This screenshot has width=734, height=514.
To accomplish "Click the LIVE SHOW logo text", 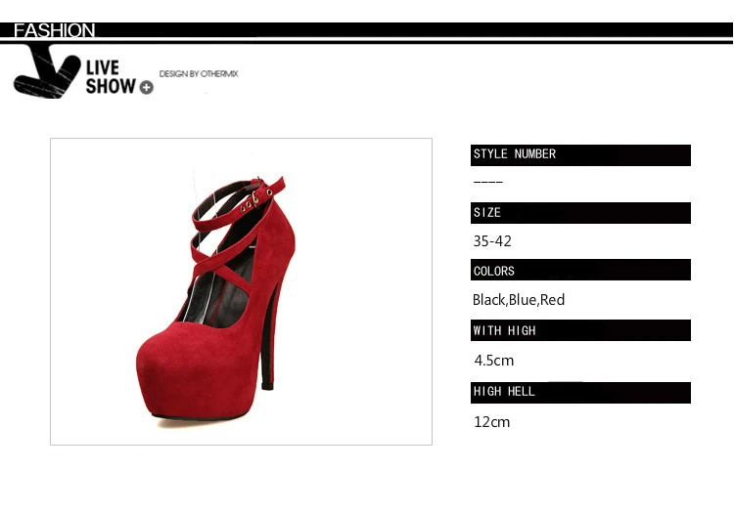I will point(111,77).
